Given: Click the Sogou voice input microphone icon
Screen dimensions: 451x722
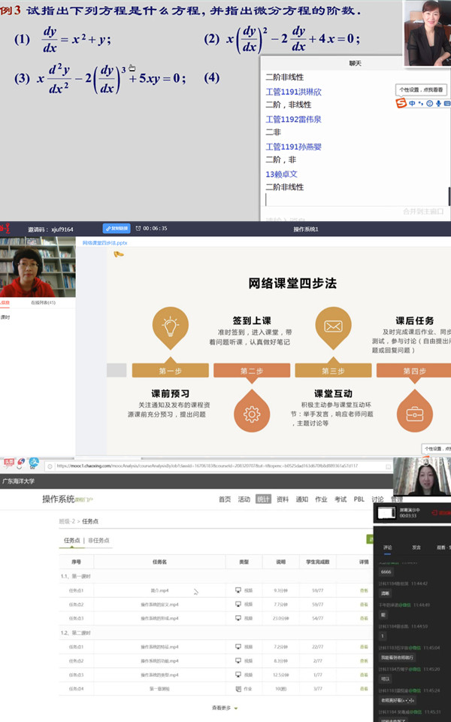Looking at the screenshot, I should pyautogui.click(x=438, y=104).
